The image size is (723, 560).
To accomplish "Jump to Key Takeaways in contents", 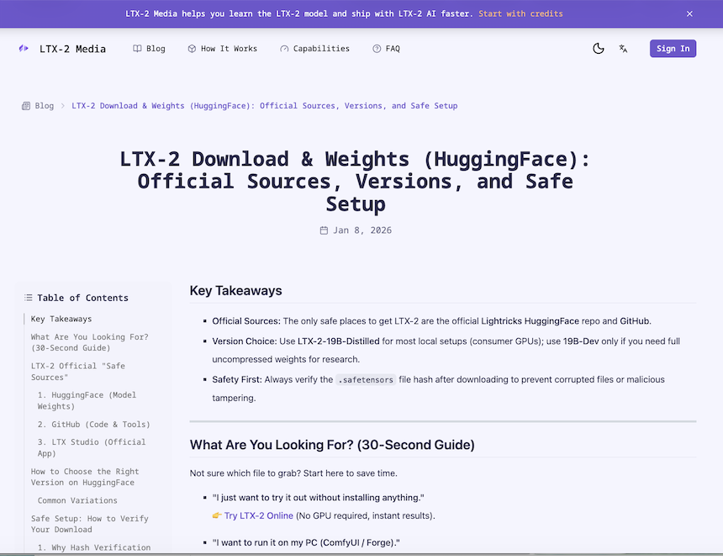I will (x=61, y=319).
